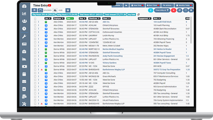The height and width of the screenshot is (120, 213).
Task: Click the mileage amount input field
Action: tap(61, 10)
